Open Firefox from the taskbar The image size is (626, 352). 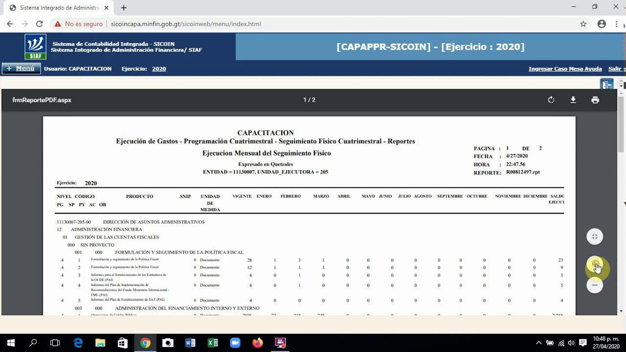(258, 343)
